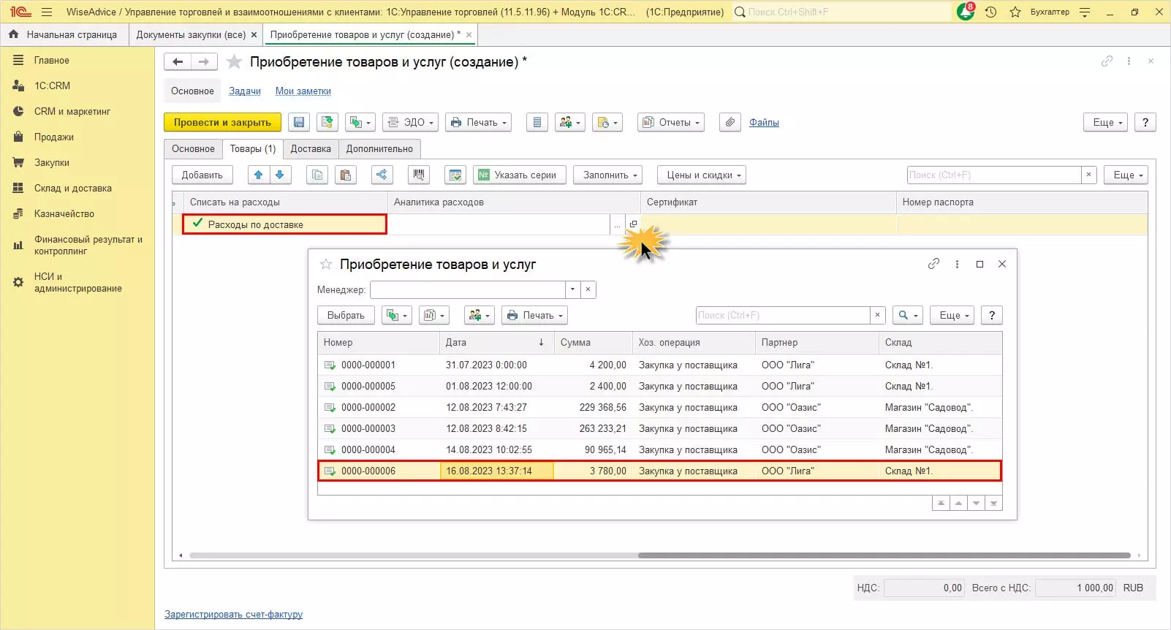
Task: Add document to favorites star
Action: [x=234, y=62]
